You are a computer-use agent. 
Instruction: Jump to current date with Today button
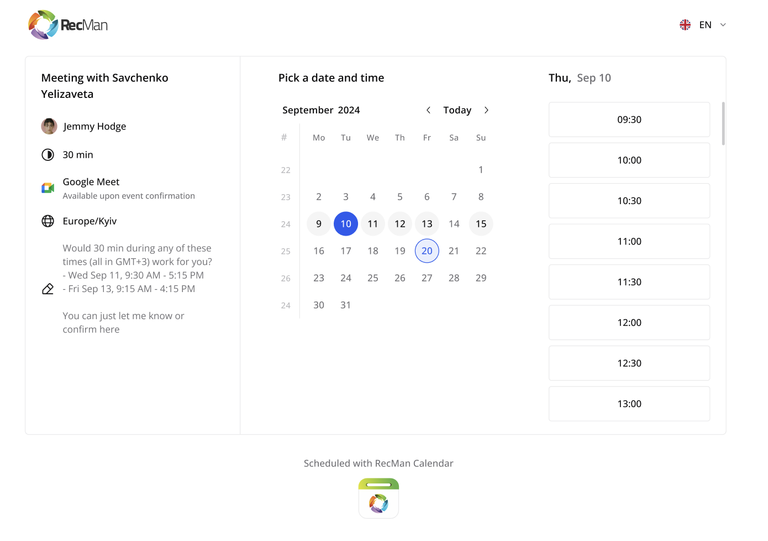click(x=457, y=110)
